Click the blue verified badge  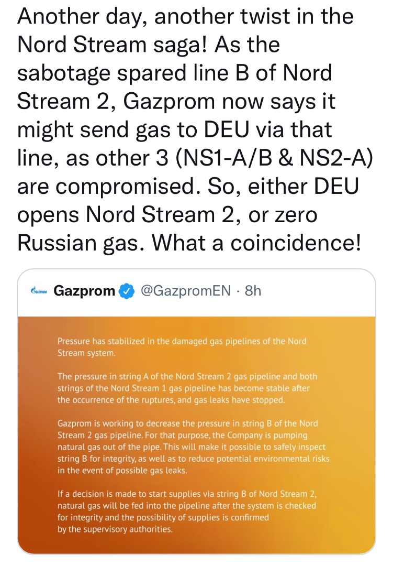click(126, 291)
